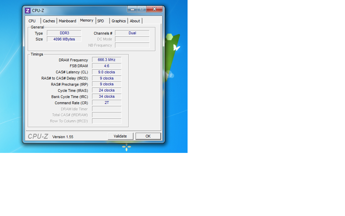Screen dimensions: 345x216
Task: Minimize the CPU-Z window
Action: point(132,9)
